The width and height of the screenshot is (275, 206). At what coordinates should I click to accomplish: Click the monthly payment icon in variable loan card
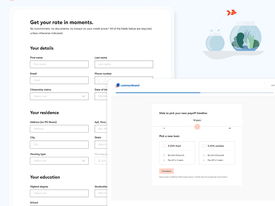(204, 155)
